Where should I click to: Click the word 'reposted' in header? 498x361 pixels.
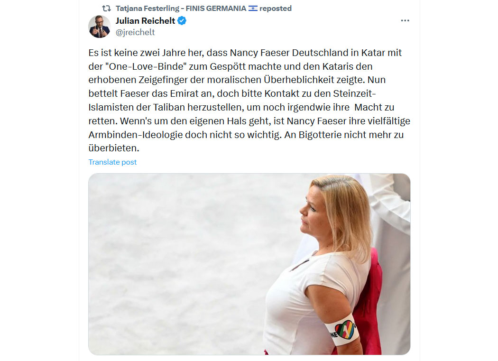click(x=276, y=8)
